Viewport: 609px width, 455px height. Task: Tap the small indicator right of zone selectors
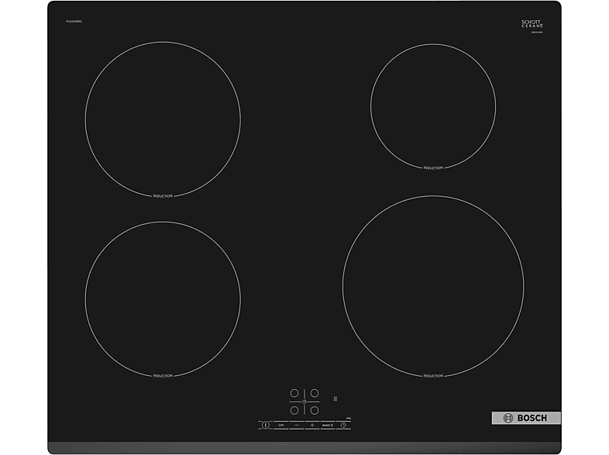pos(335,398)
